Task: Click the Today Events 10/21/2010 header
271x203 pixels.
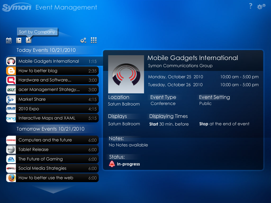Action: pyautogui.click(x=46, y=50)
